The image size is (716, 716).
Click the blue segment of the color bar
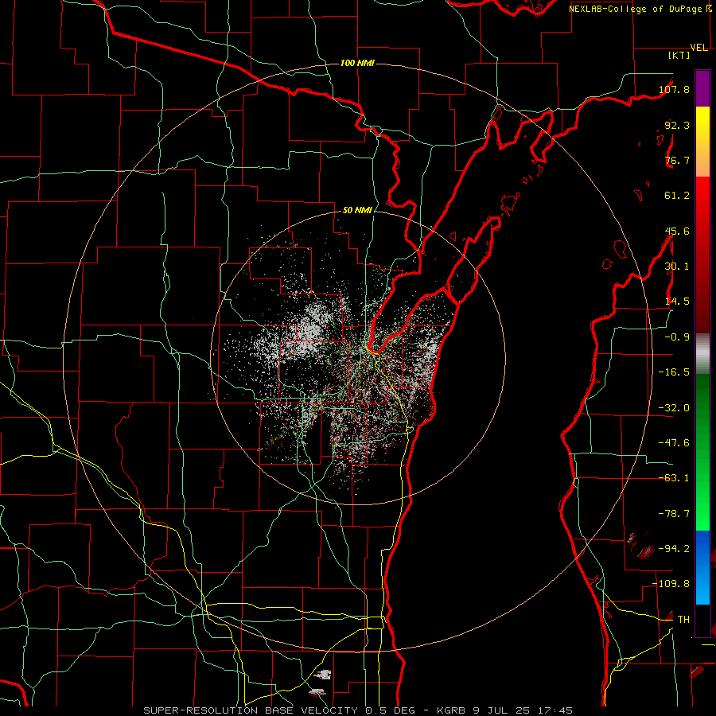[x=702, y=567]
